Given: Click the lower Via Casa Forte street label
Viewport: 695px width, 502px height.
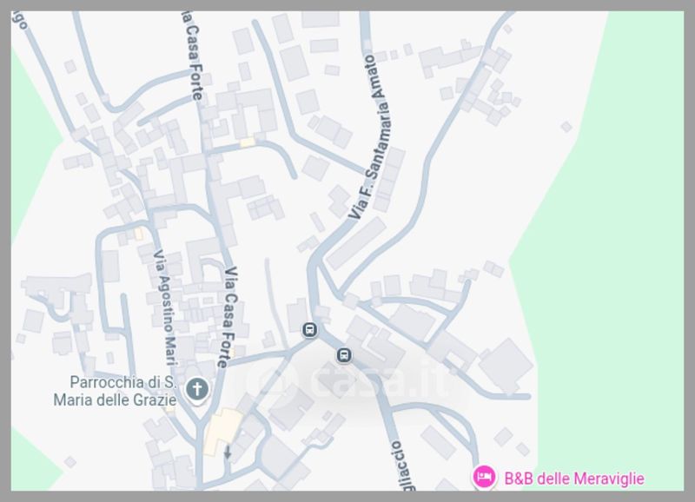Looking at the screenshot, I should pos(229,317).
